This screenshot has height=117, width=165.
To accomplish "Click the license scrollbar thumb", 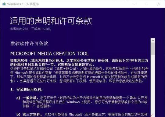I will pyautogui.click(x=153, y=49).
